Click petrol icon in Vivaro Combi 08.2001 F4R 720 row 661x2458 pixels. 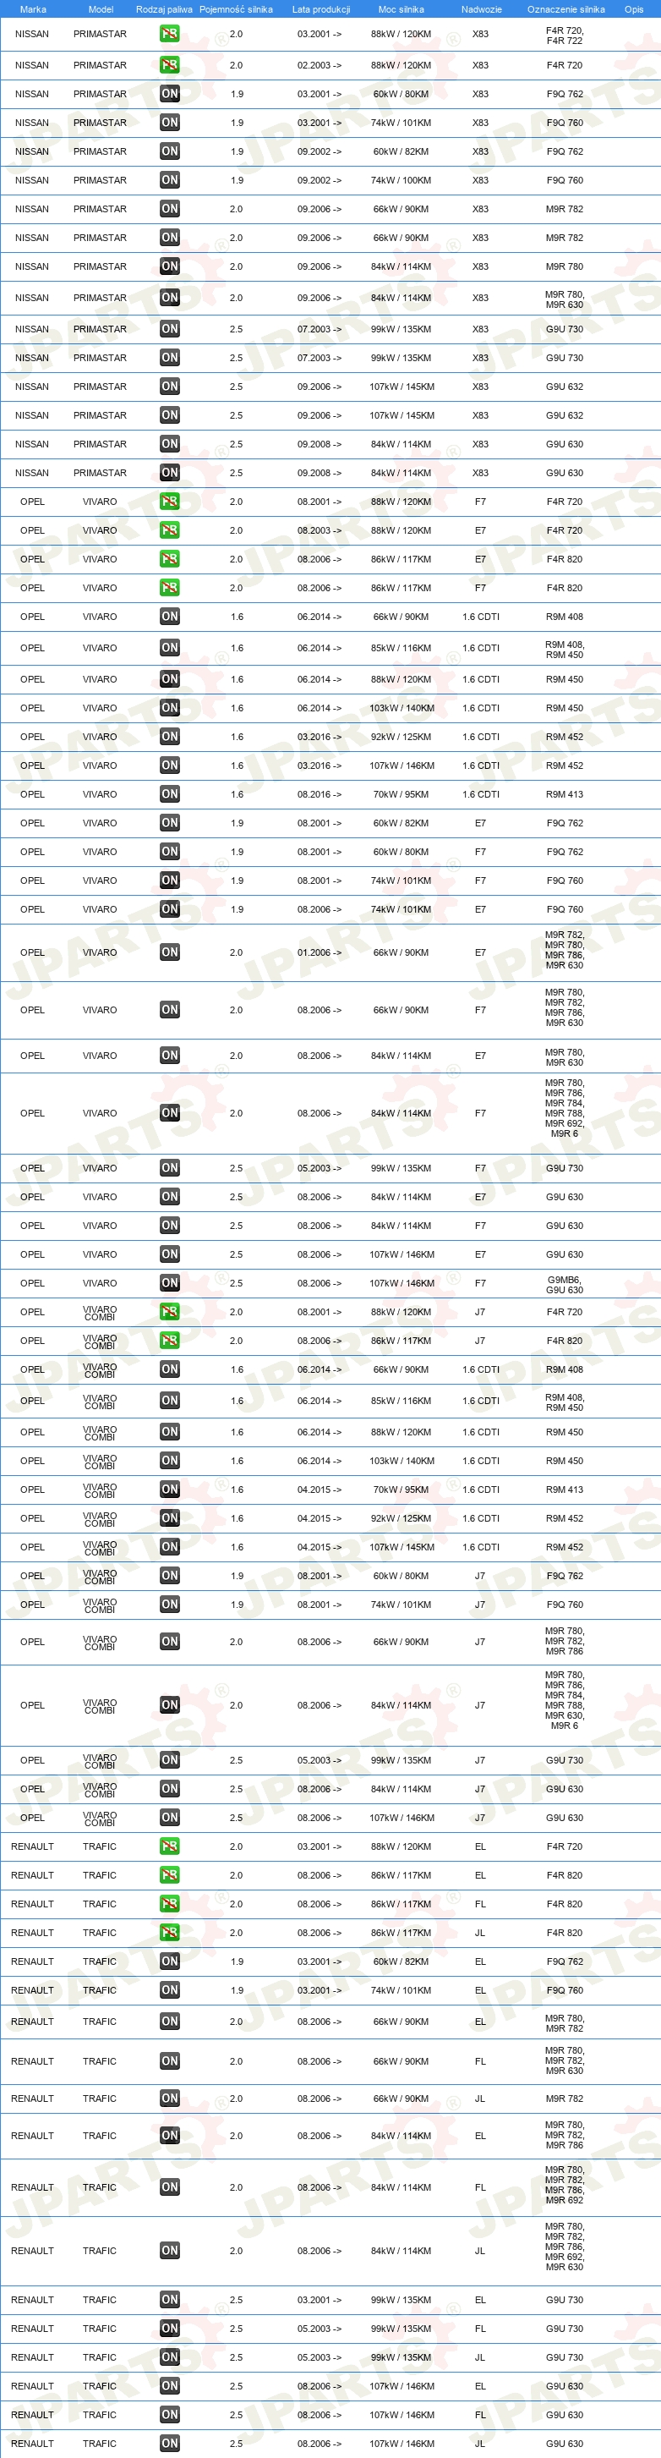pos(170,1312)
